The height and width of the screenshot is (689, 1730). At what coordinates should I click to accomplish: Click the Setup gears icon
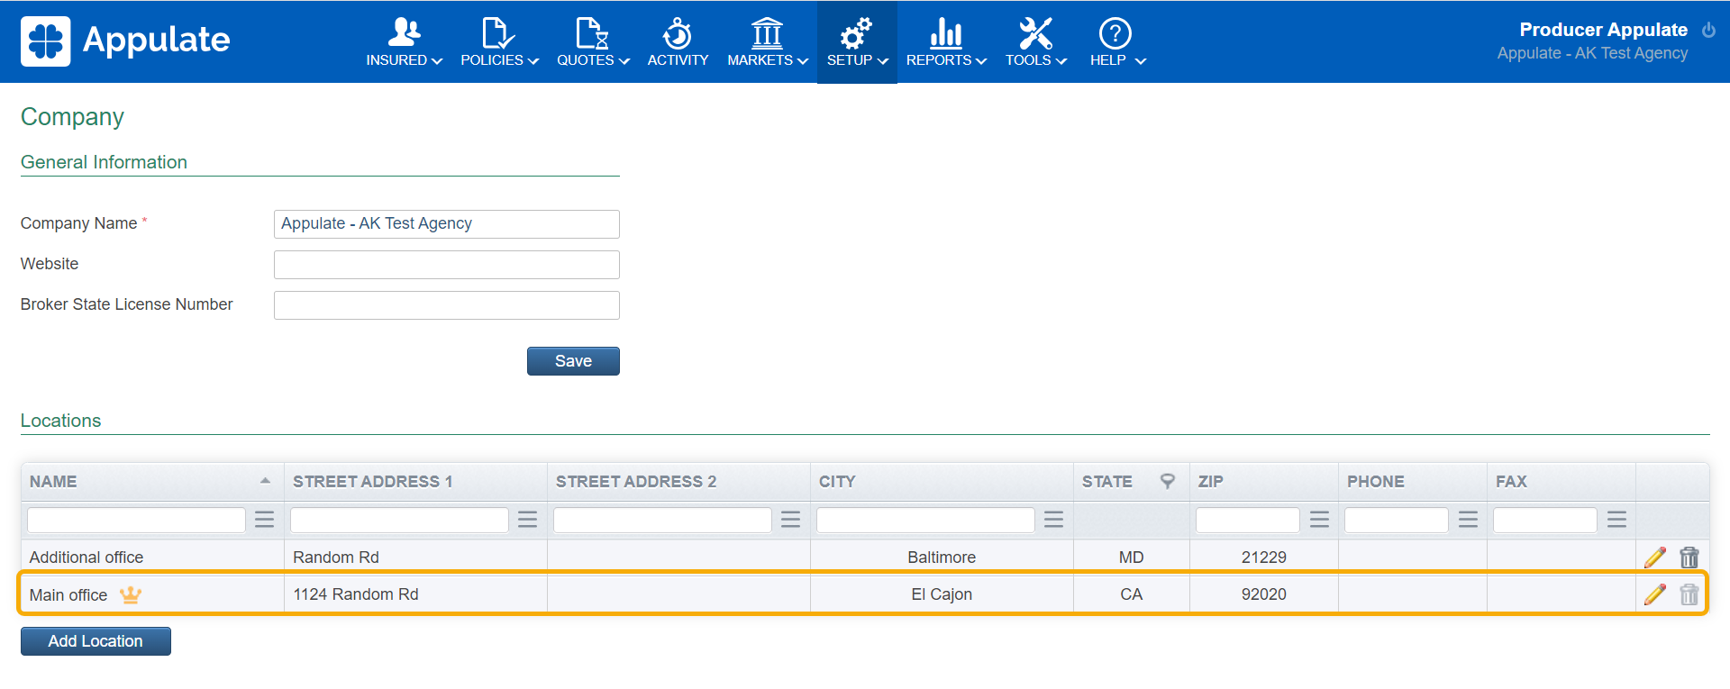[x=856, y=33]
